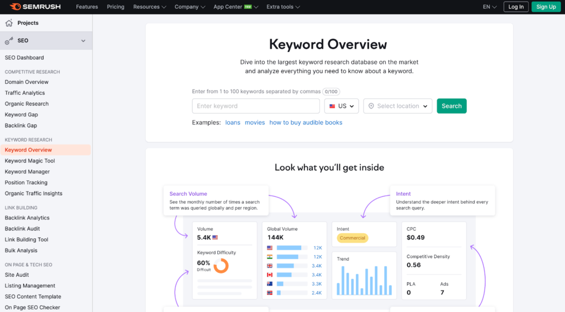Click 'how to buy audible books' example link
The image size is (565, 312).
(x=306, y=122)
